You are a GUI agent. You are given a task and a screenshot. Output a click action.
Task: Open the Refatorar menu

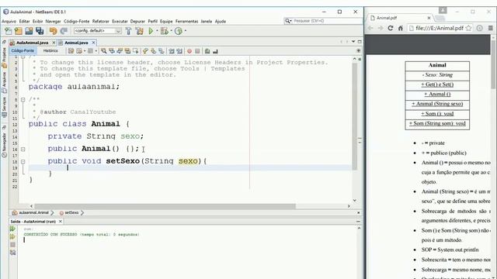tap(100, 21)
